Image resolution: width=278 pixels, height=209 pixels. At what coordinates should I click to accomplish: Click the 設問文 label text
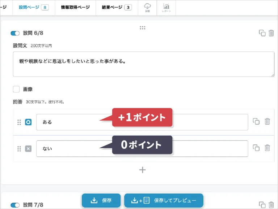pyautogui.click(x=20, y=45)
